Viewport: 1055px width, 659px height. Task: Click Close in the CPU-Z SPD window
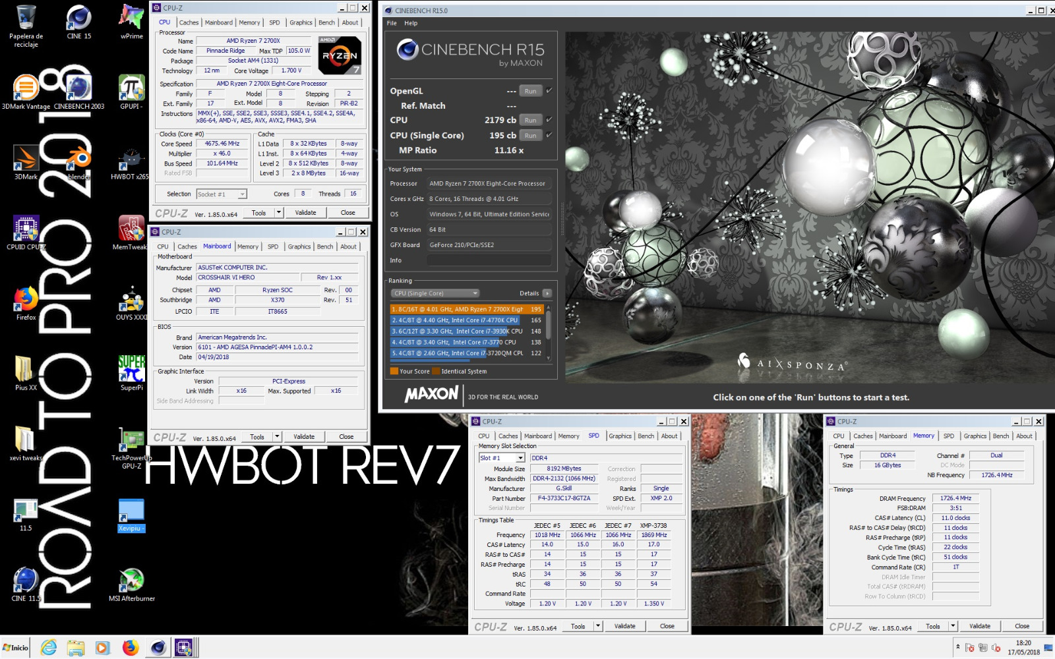point(667,626)
